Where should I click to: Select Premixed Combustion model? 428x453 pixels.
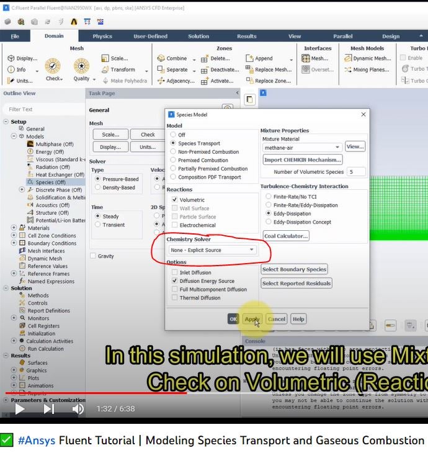click(x=173, y=159)
